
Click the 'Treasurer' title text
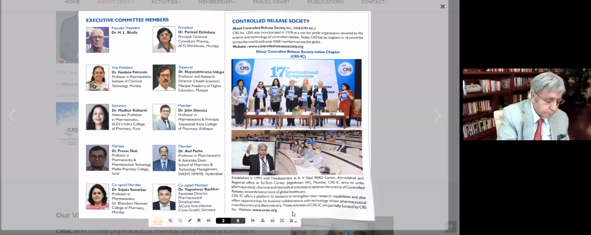coord(186,67)
